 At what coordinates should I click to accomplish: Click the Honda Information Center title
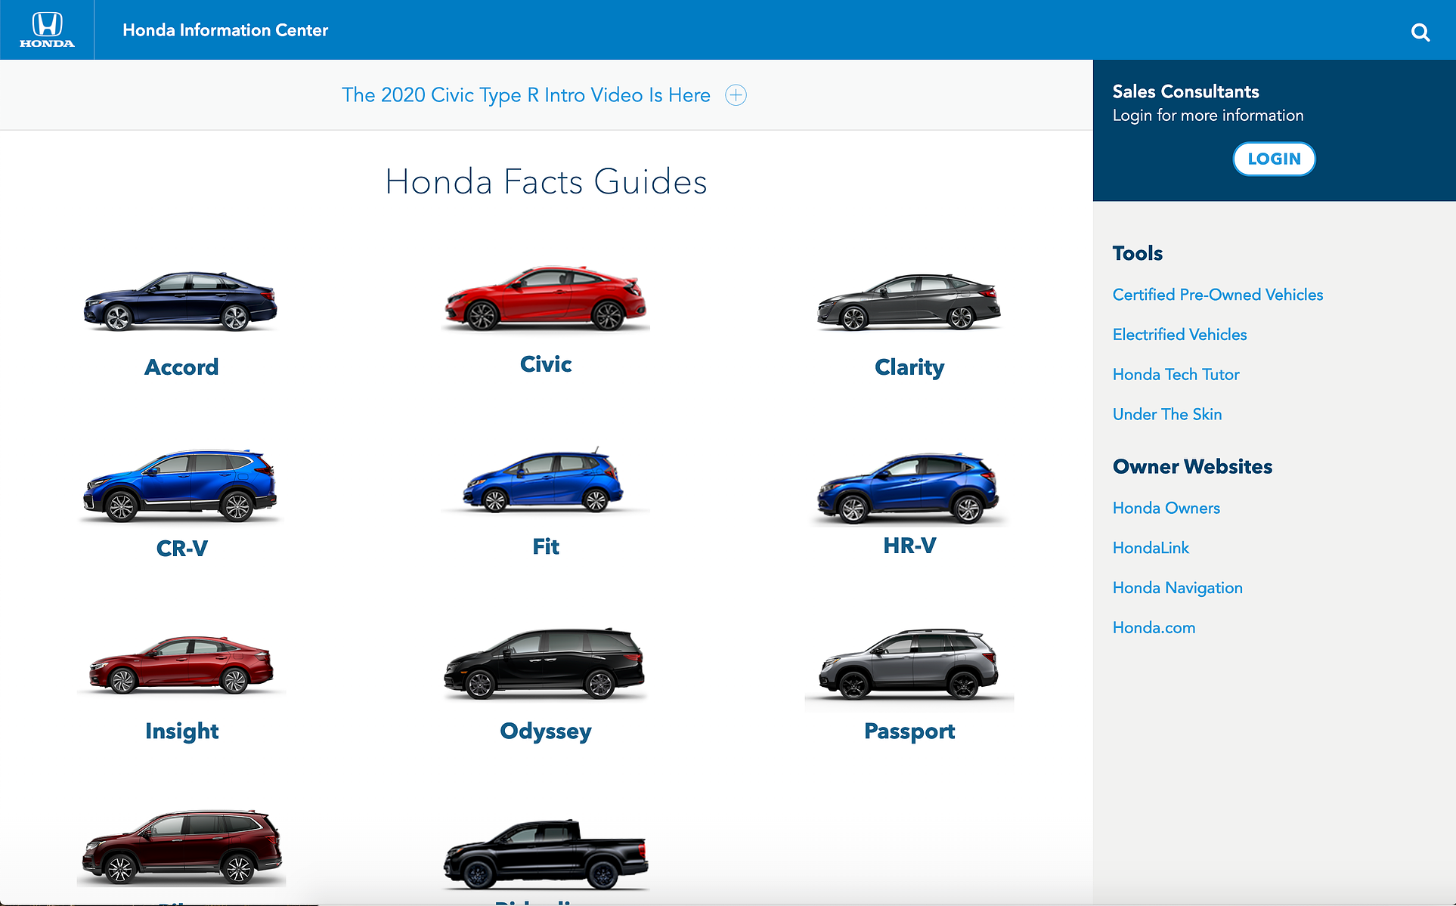click(225, 30)
